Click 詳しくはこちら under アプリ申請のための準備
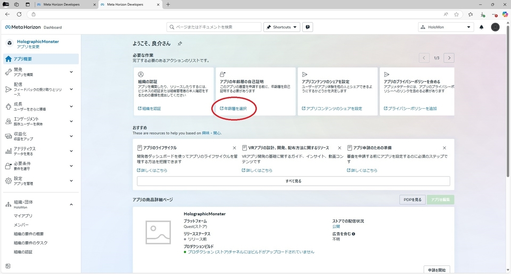Image resolution: width=511 pixels, height=274 pixels. coord(362,170)
